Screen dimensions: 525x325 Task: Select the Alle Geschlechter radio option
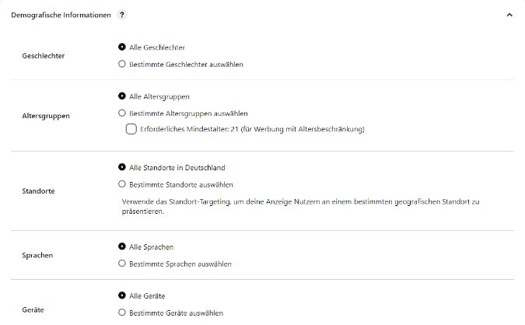122,47
